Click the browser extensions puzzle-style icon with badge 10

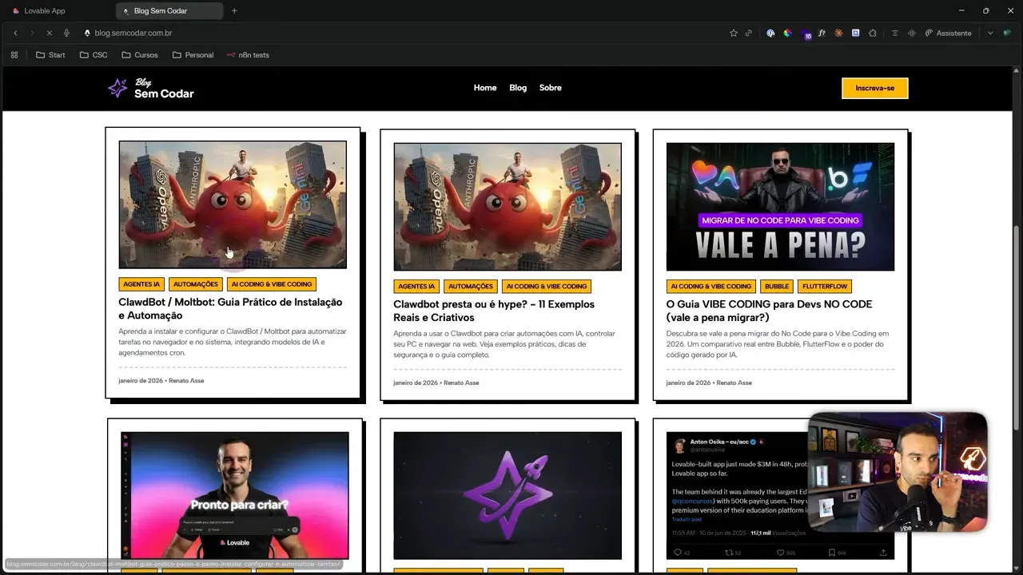click(x=806, y=33)
